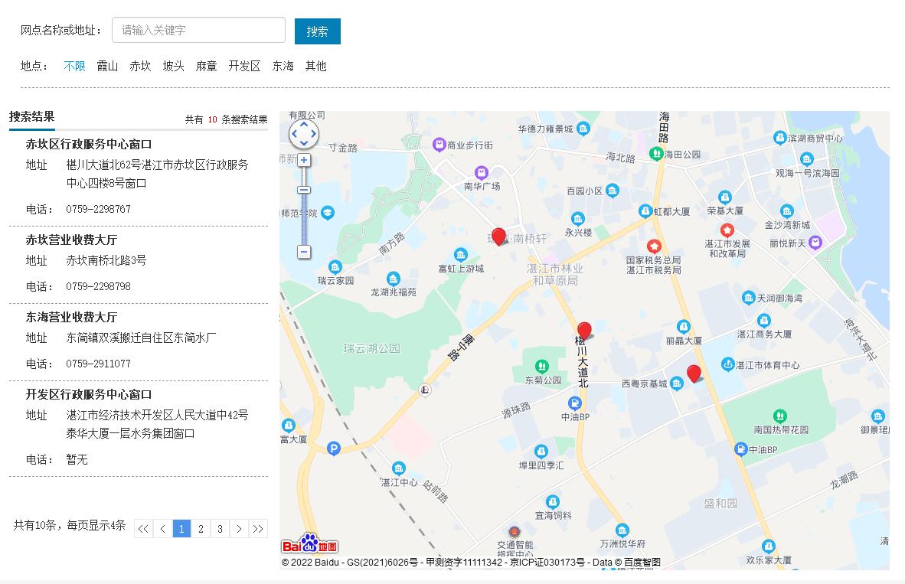Open page 3 of search results
Image resolution: width=905 pixels, height=584 pixels.
tap(220, 528)
